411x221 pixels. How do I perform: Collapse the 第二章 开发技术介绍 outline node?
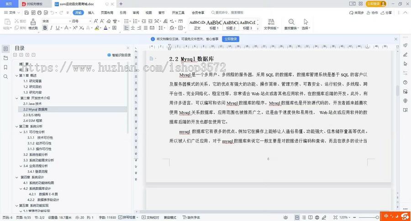tap(17, 98)
